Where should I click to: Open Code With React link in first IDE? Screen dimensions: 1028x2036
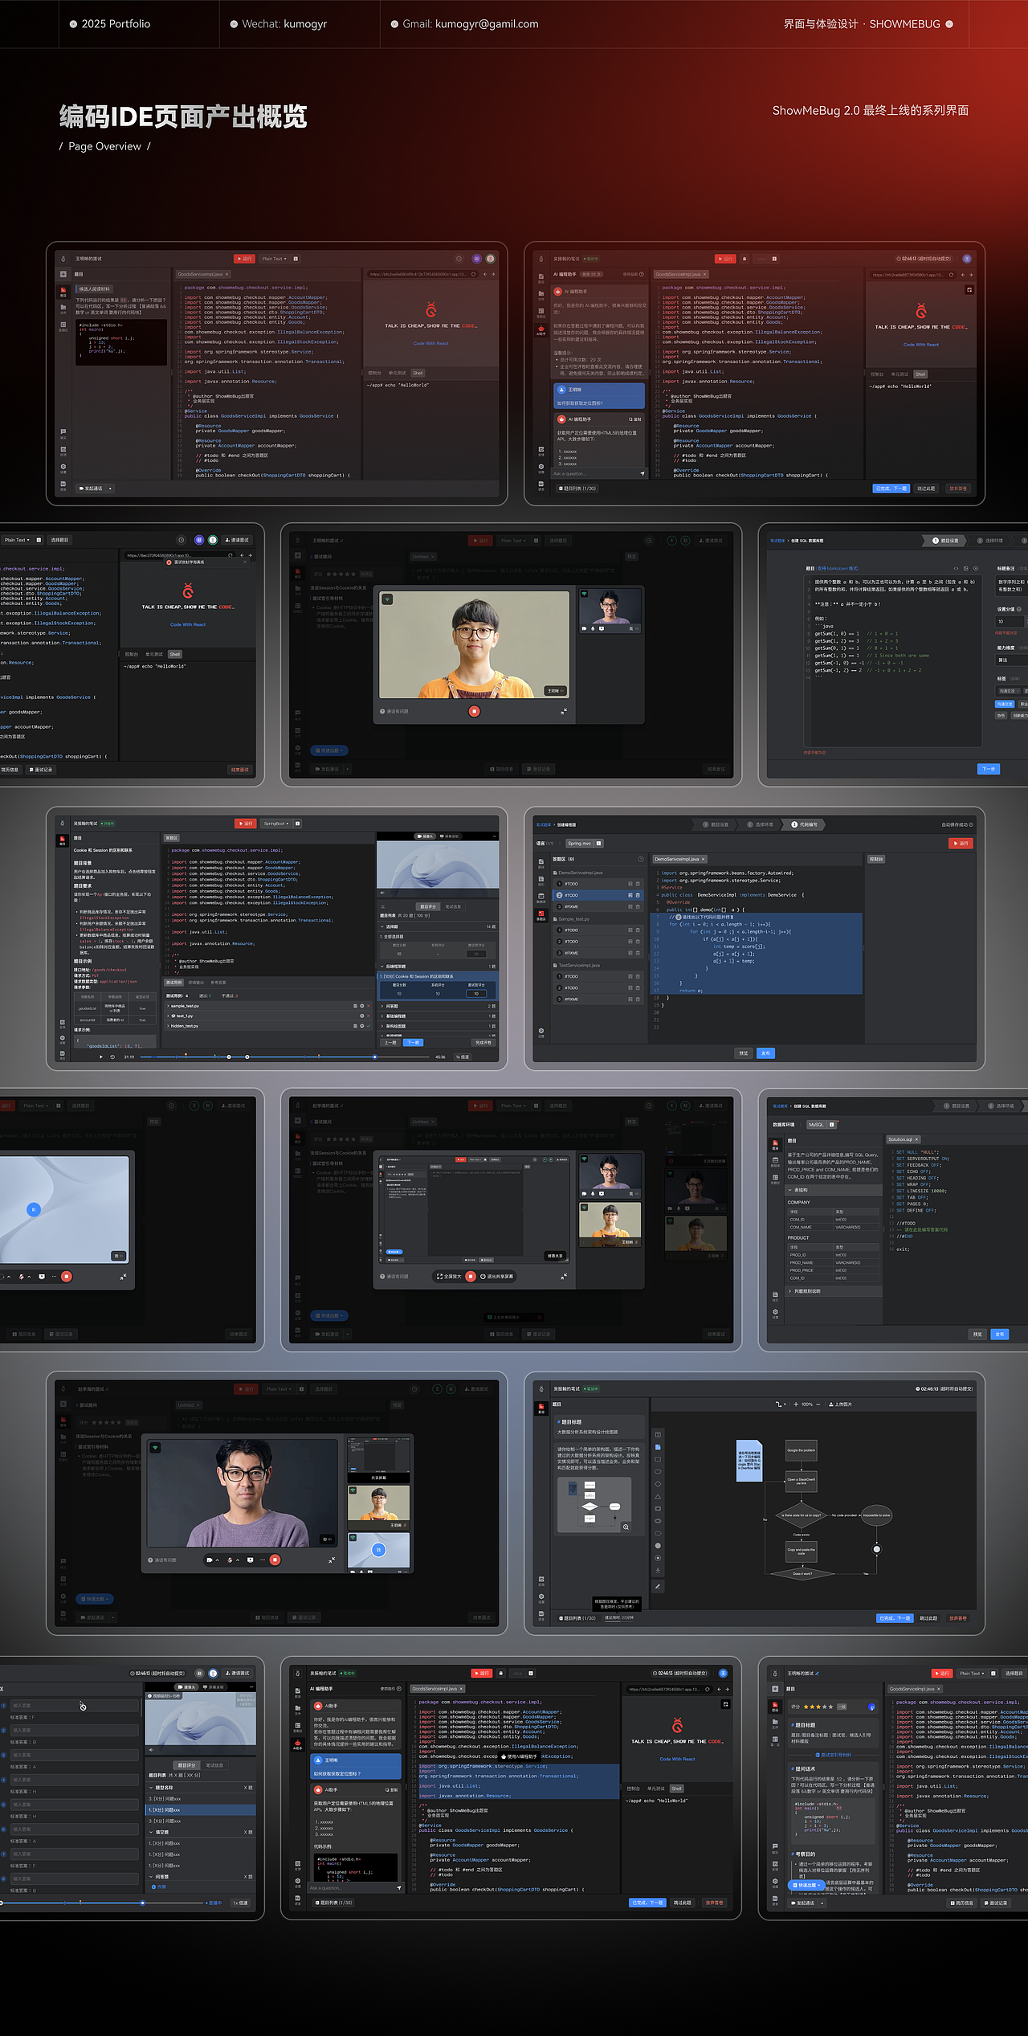[x=430, y=343]
